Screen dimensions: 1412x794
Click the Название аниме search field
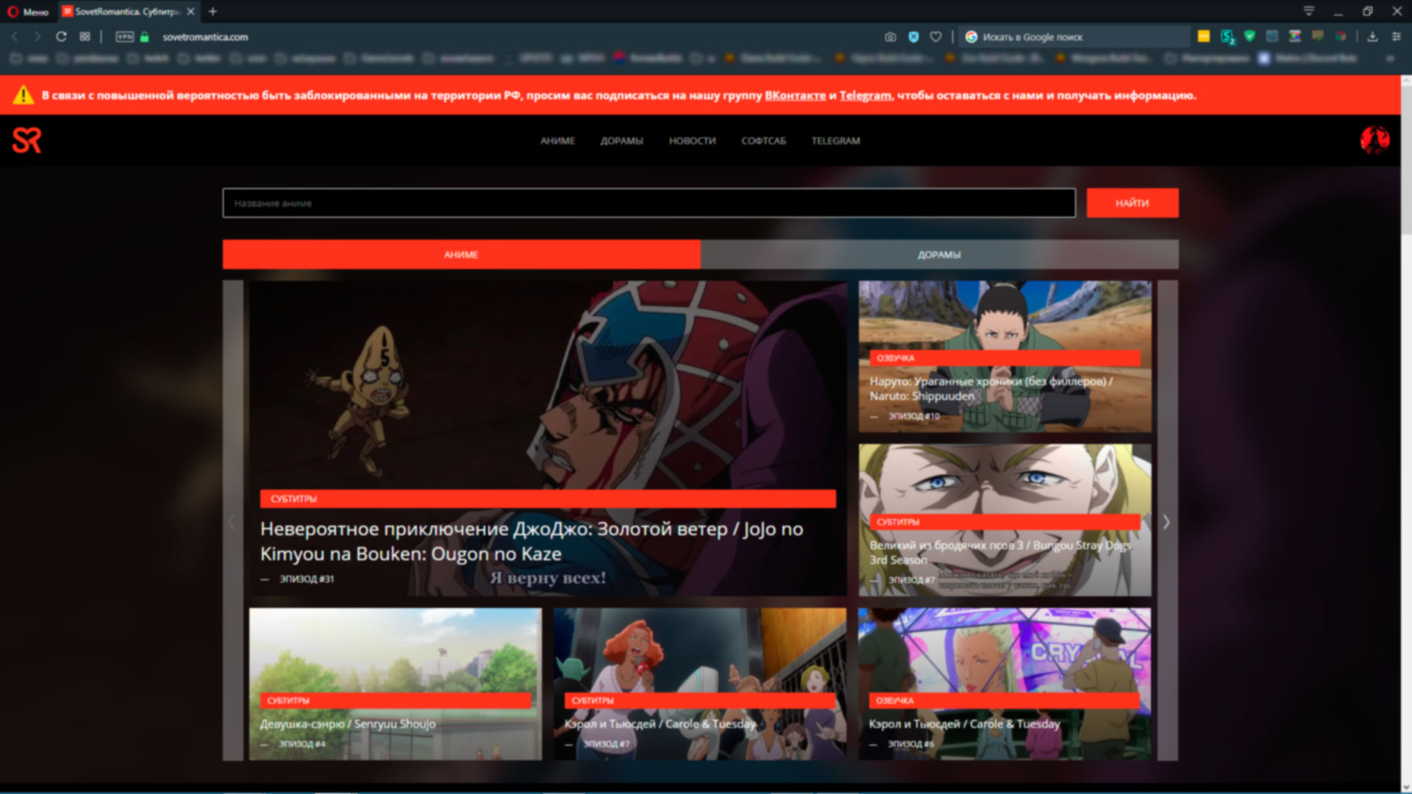point(649,203)
